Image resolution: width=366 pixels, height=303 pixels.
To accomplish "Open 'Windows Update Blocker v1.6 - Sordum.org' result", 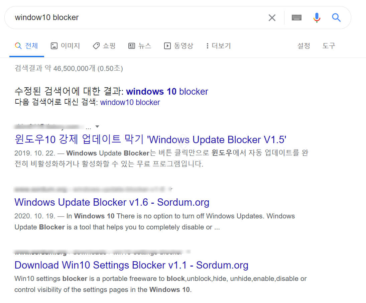I will pos(112,202).
